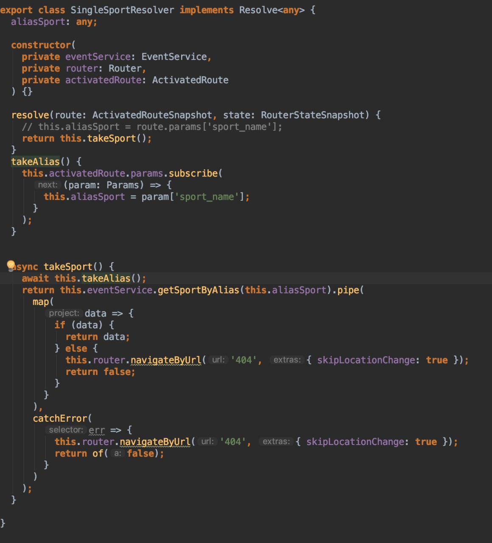
Task: Click skipLocationChange inside the catchError callback
Action: (x=355, y=442)
